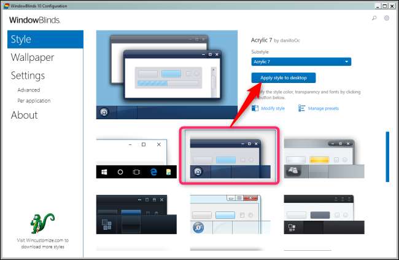
Task: Open the search magnifier icon
Action: pyautogui.click(x=374, y=18)
